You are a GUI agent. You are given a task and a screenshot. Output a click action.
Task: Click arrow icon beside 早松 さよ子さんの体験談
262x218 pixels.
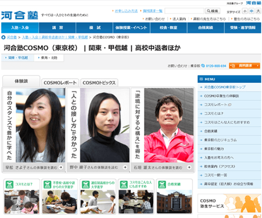point(61,167)
